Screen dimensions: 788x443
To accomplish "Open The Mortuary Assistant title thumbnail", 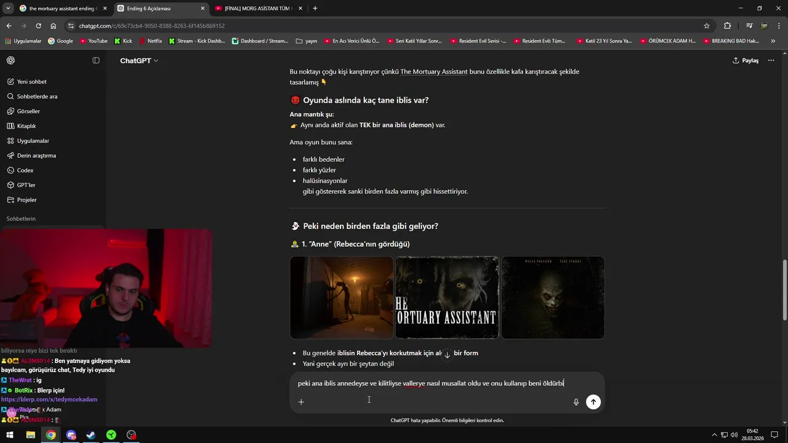I will [447, 297].
